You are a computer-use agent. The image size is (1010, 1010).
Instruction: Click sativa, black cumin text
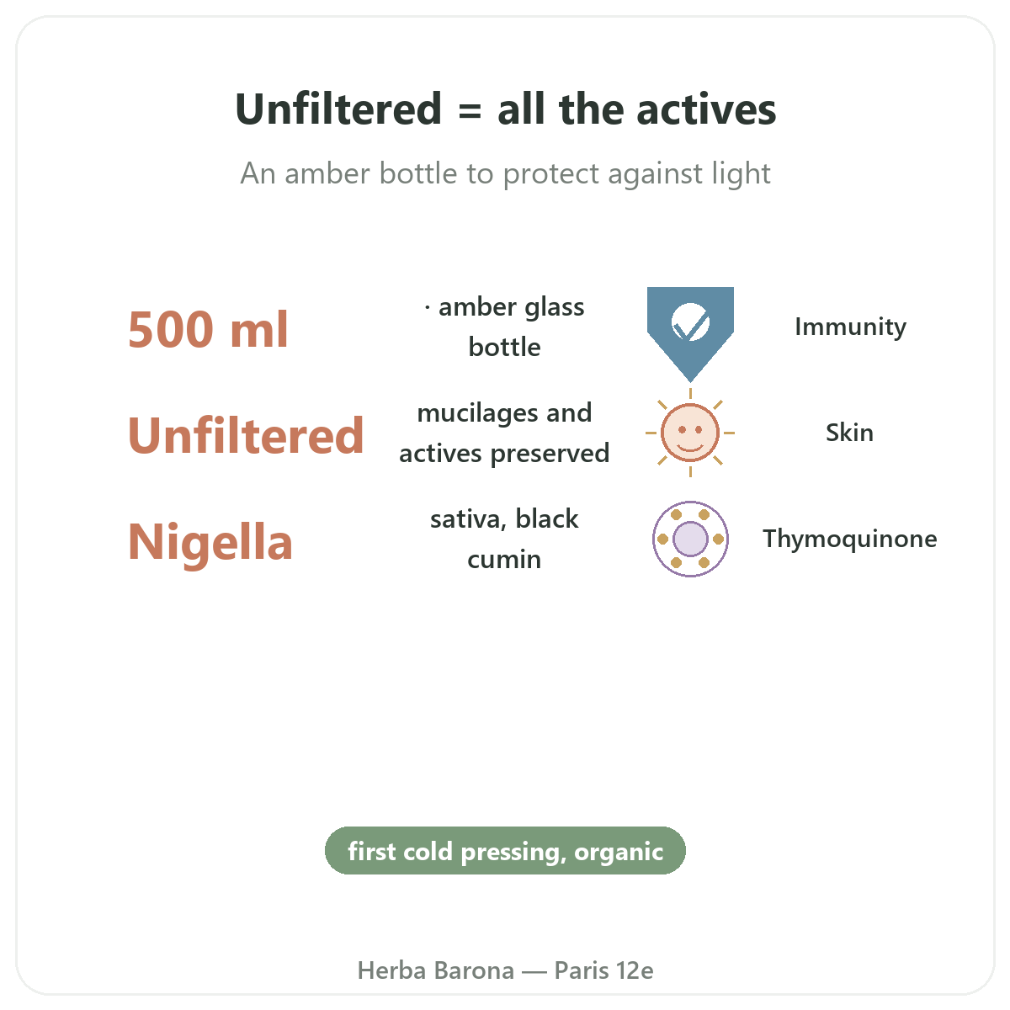pos(504,539)
